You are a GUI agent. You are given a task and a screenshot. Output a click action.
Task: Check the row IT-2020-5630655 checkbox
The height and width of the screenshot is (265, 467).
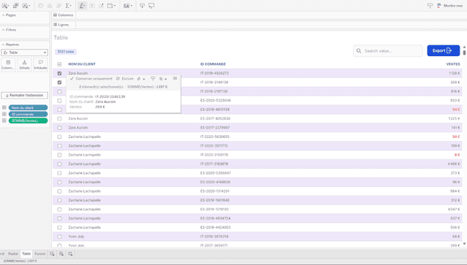tap(60, 137)
